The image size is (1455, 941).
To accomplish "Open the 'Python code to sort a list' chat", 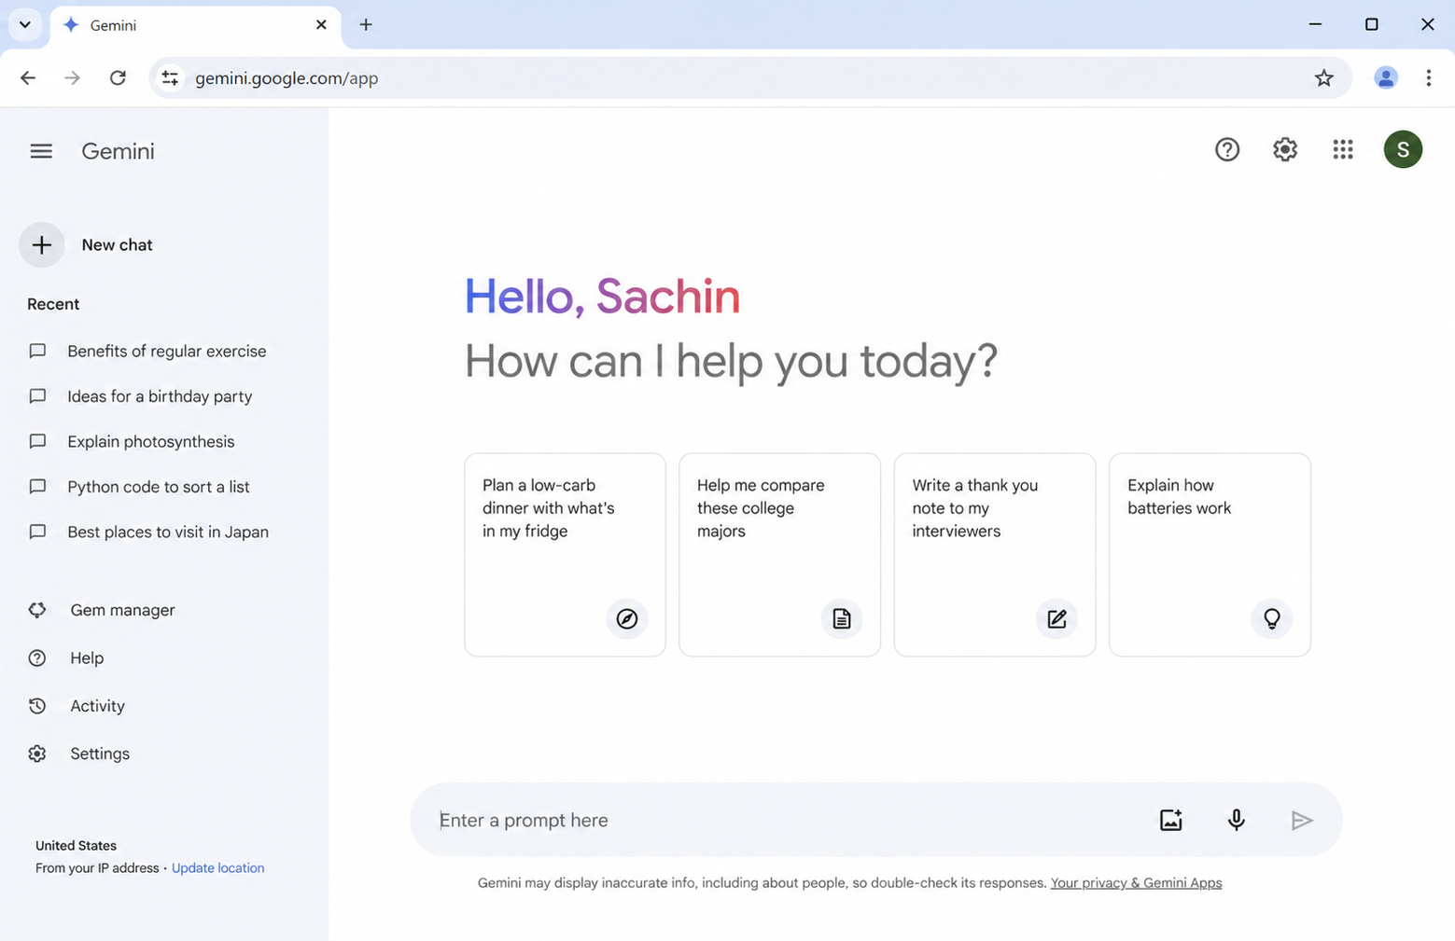I will (139, 487).
